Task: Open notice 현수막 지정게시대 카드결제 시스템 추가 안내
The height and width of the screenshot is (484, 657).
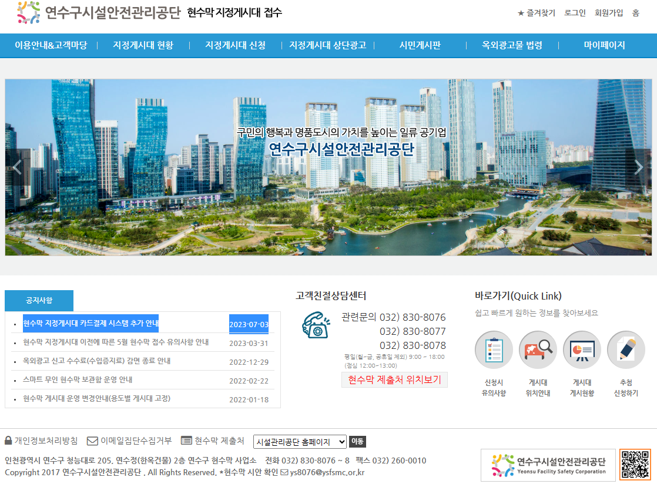Action: [91, 323]
